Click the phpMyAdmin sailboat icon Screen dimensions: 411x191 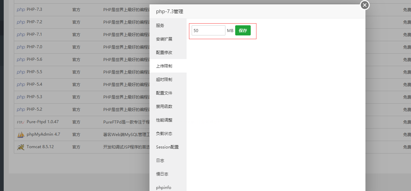point(21,135)
